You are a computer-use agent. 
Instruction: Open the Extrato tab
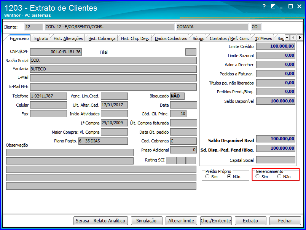tap(41, 38)
